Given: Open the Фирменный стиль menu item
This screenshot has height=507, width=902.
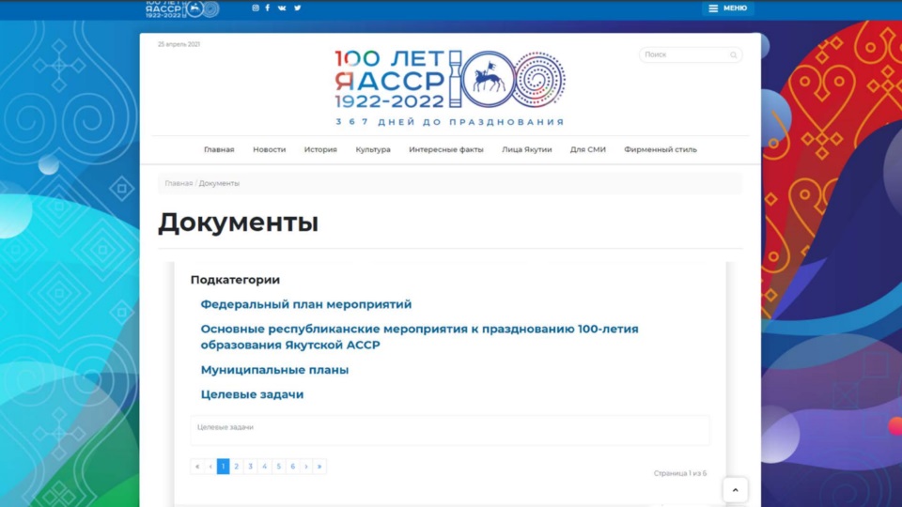Looking at the screenshot, I should pyautogui.click(x=661, y=149).
